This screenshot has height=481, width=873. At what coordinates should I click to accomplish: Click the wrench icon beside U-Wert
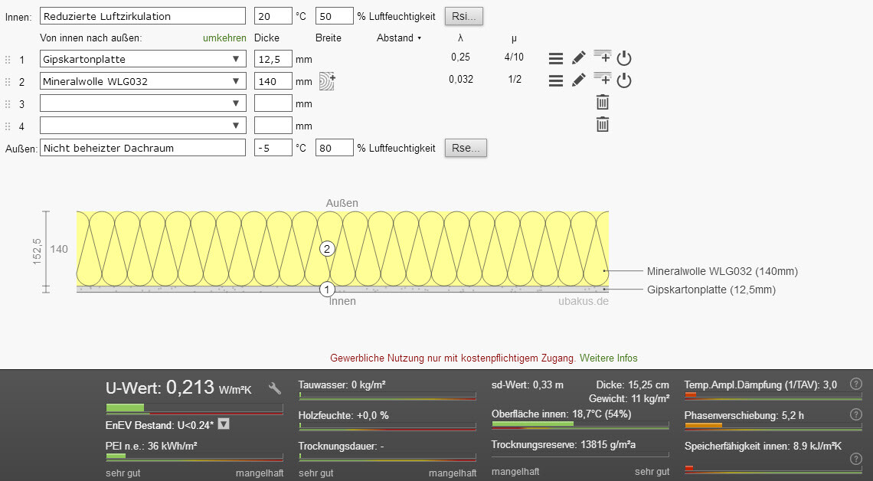274,388
